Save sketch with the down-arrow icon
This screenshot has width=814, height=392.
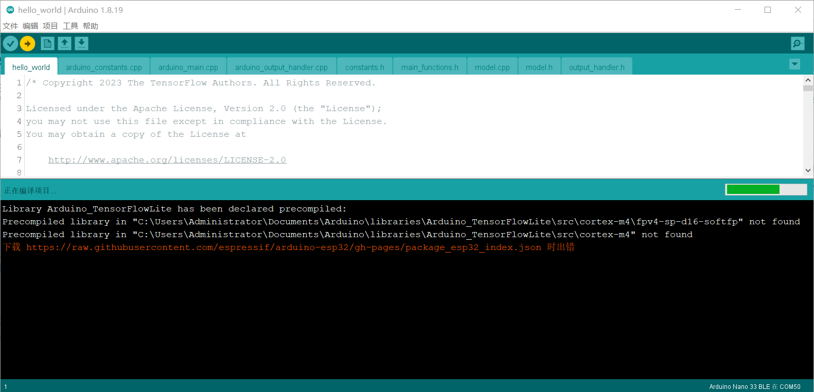81,44
